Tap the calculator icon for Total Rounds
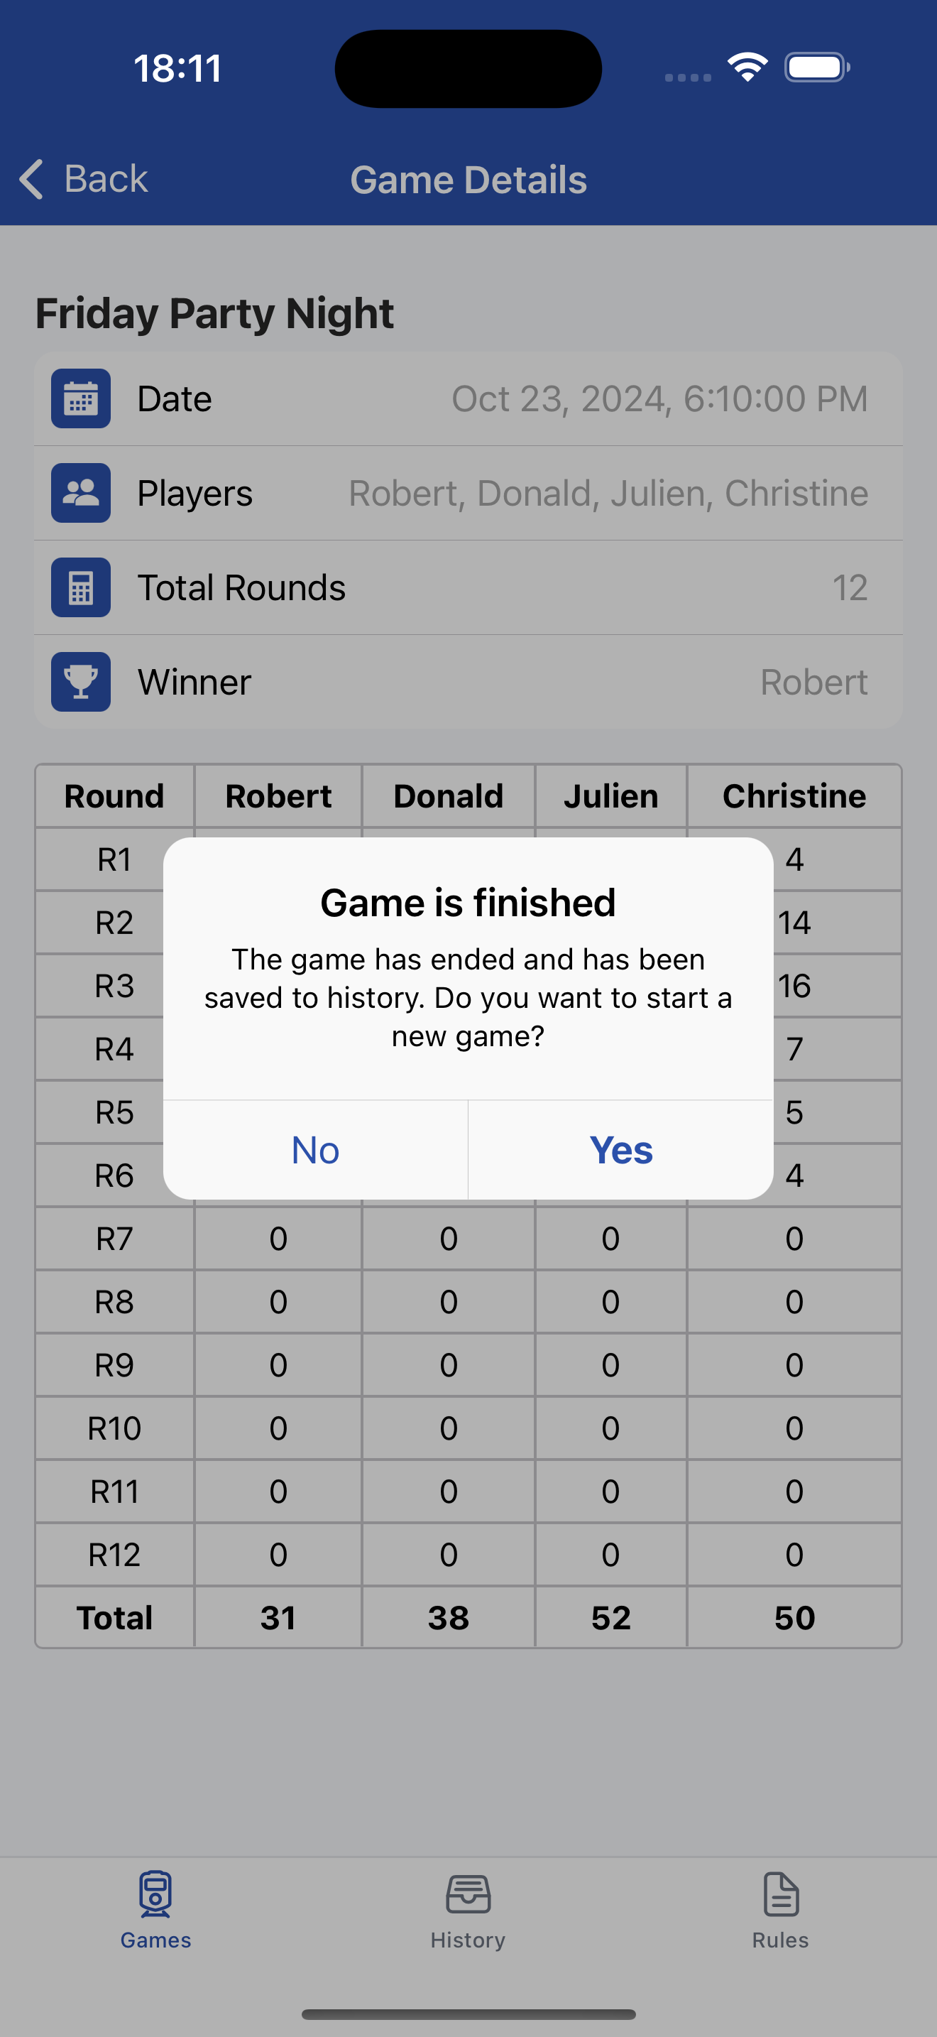The width and height of the screenshot is (937, 2037). click(x=81, y=587)
